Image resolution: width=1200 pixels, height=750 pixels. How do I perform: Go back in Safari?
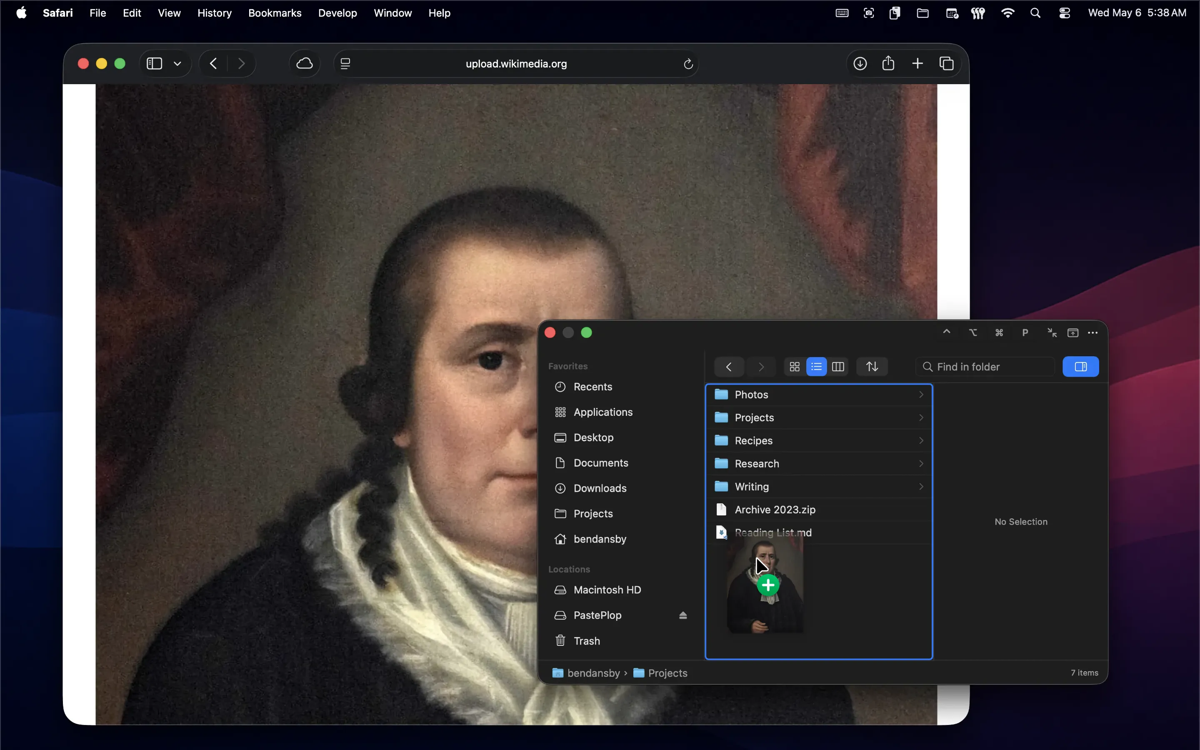pyautogui.click(x=214, y=63)
